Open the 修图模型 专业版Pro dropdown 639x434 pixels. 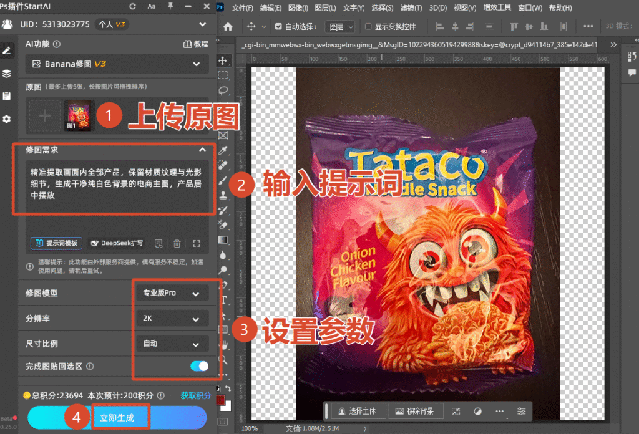(x=172, y=293)
